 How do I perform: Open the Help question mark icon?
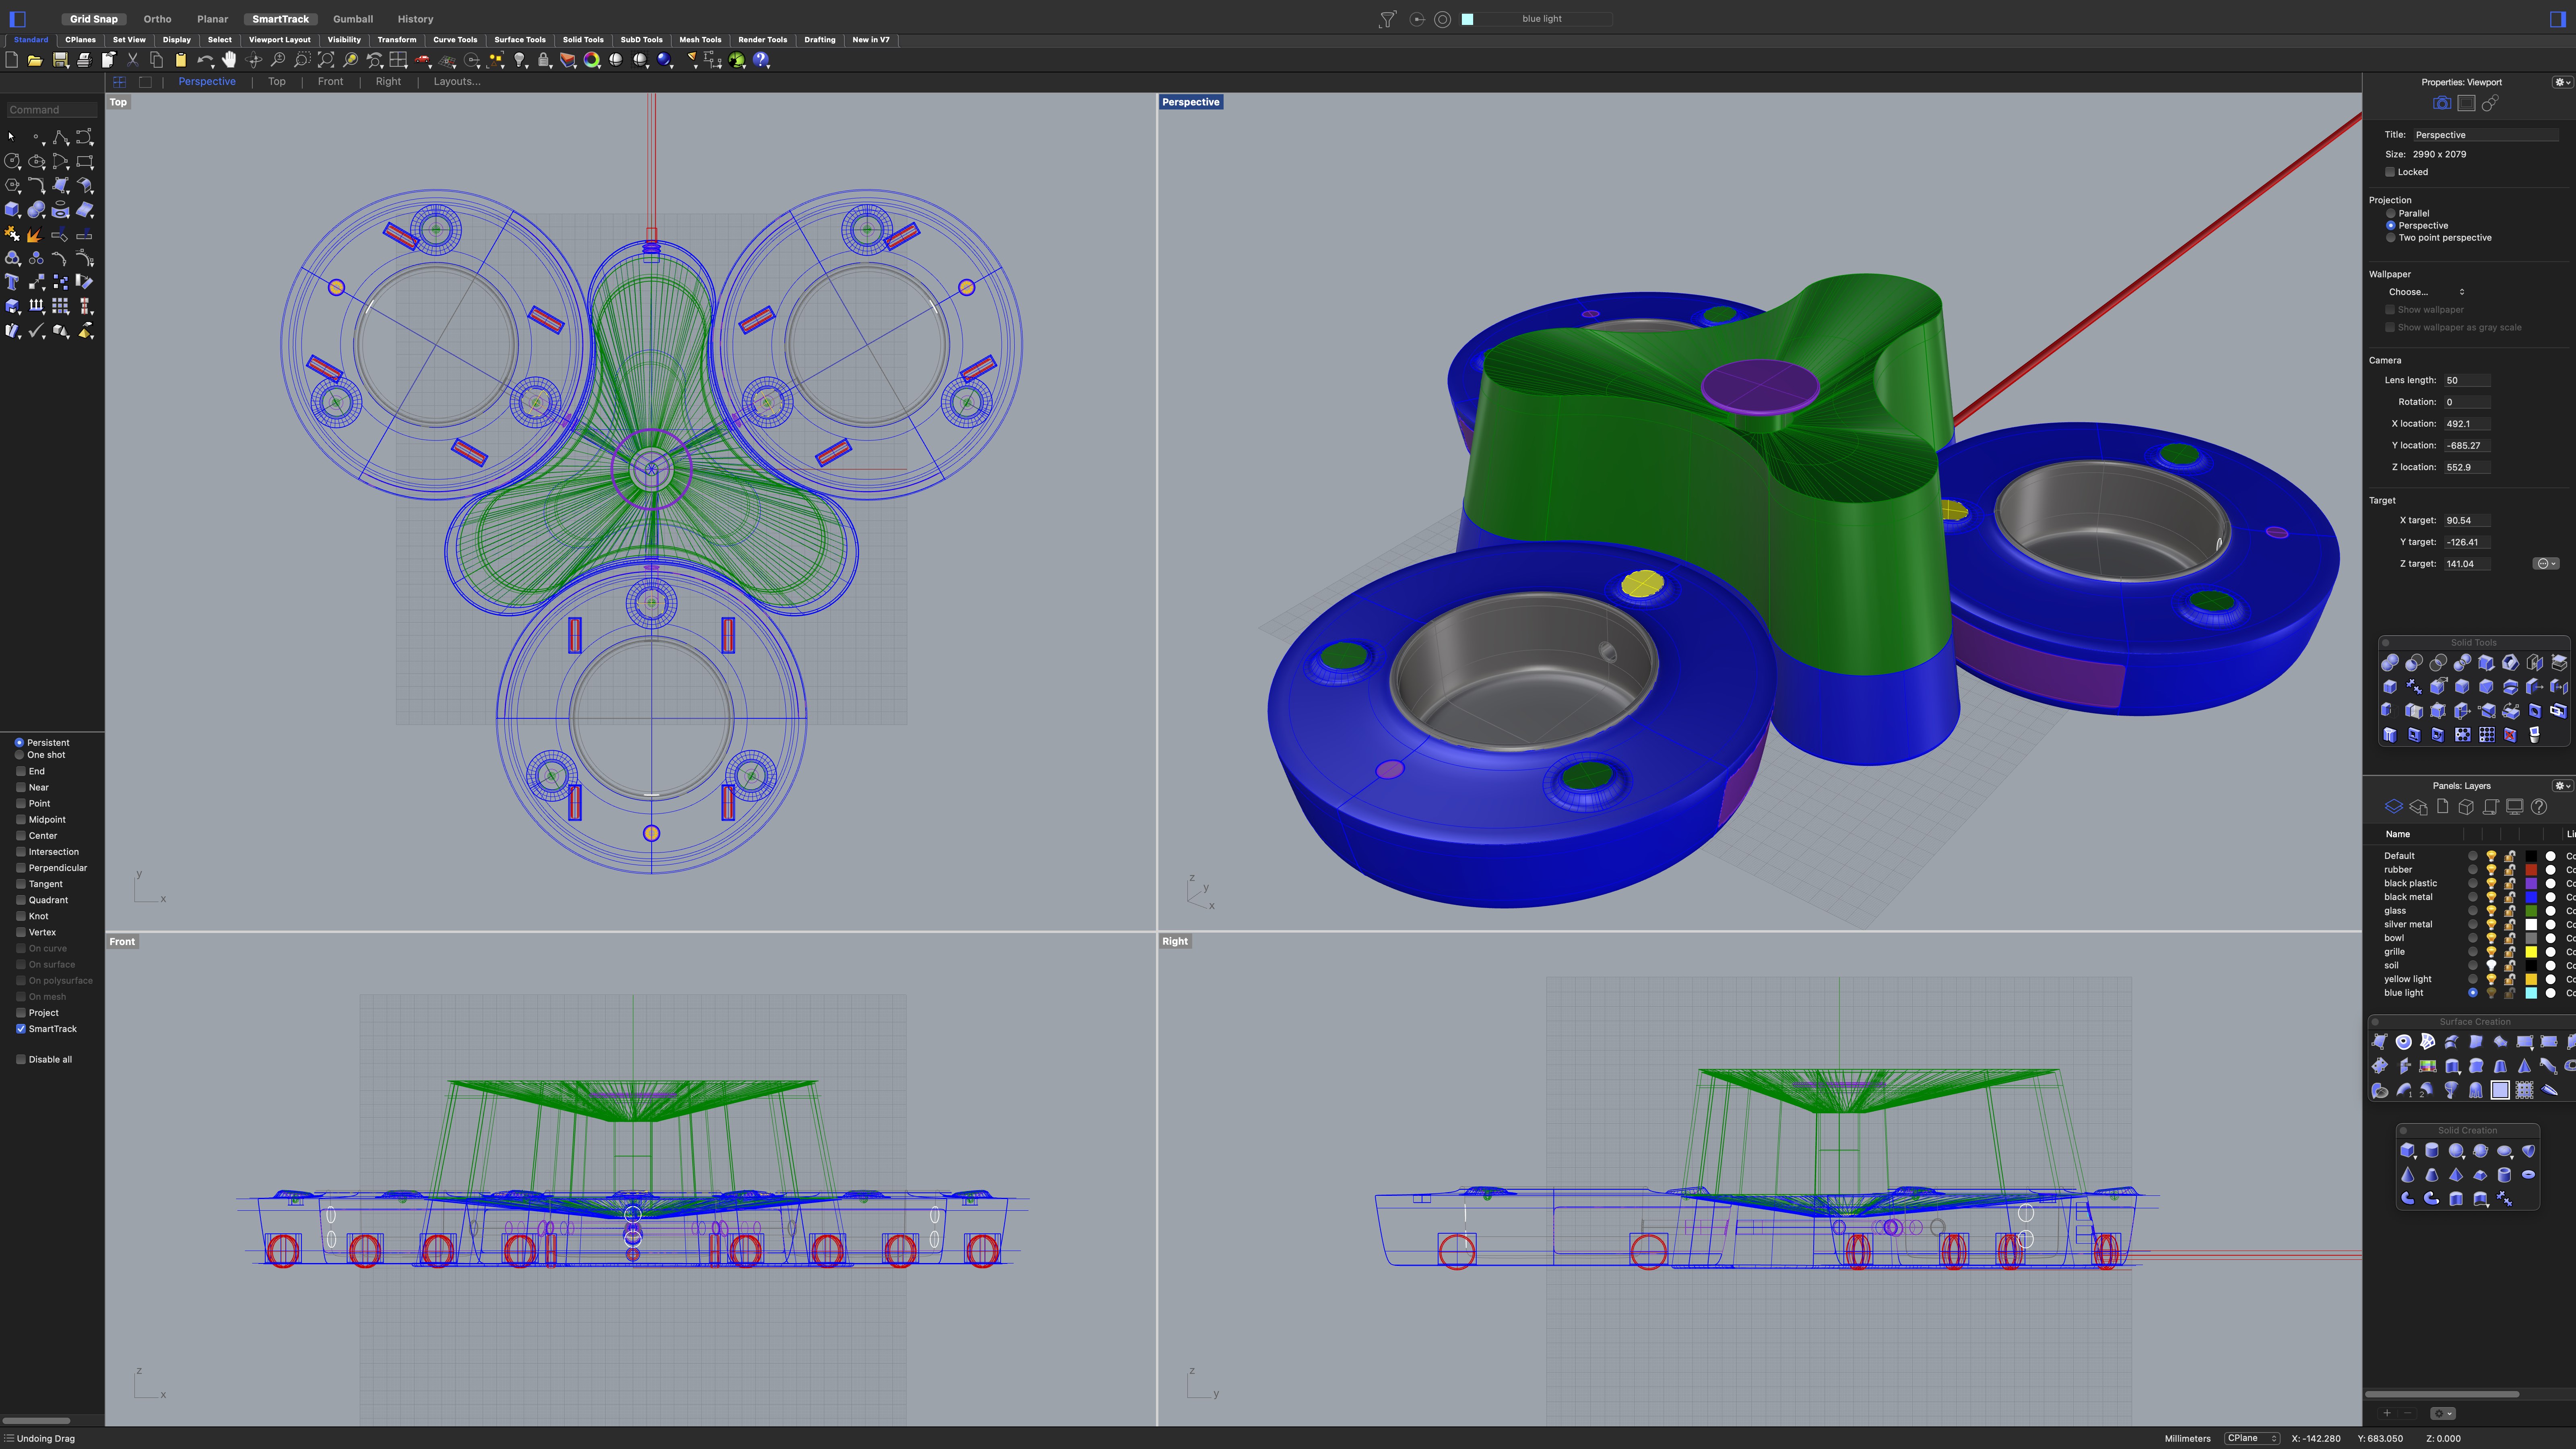762,60
